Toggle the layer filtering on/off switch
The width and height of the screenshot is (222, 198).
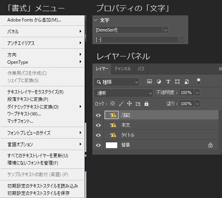coord(199,82)
